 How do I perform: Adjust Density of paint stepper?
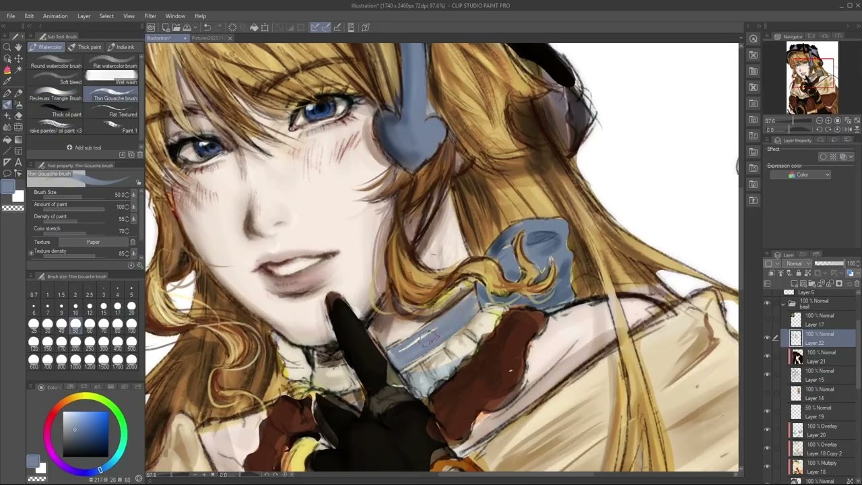(127, 219)
